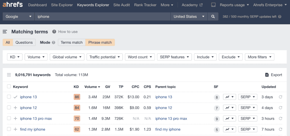
Task: Check the iphone 13 pro max row checkbox
Action: click(x=9, y=118)
